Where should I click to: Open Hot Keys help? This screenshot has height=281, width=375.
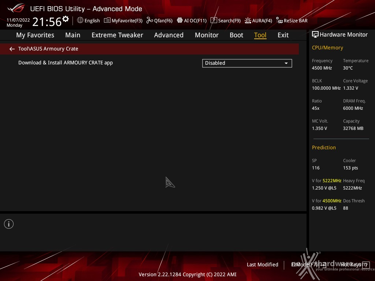pos(350,265)
